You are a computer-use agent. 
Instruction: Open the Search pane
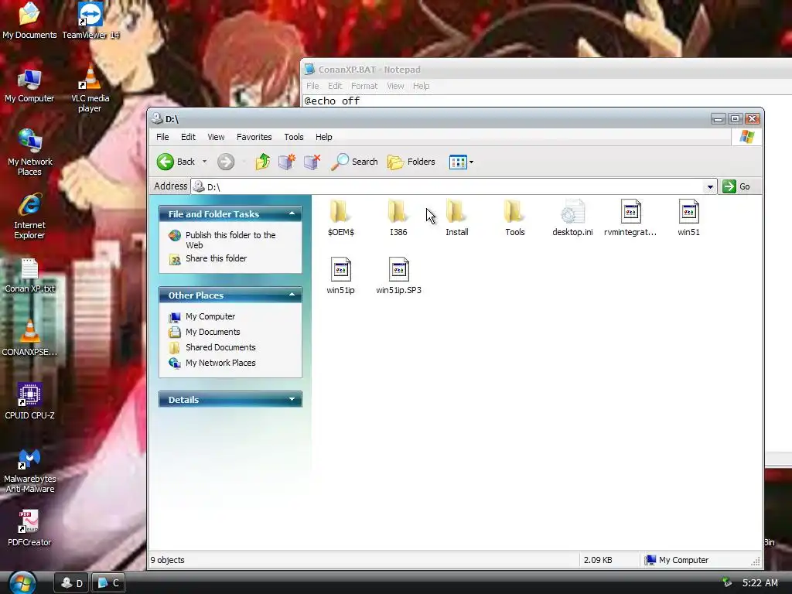(354, 162)
